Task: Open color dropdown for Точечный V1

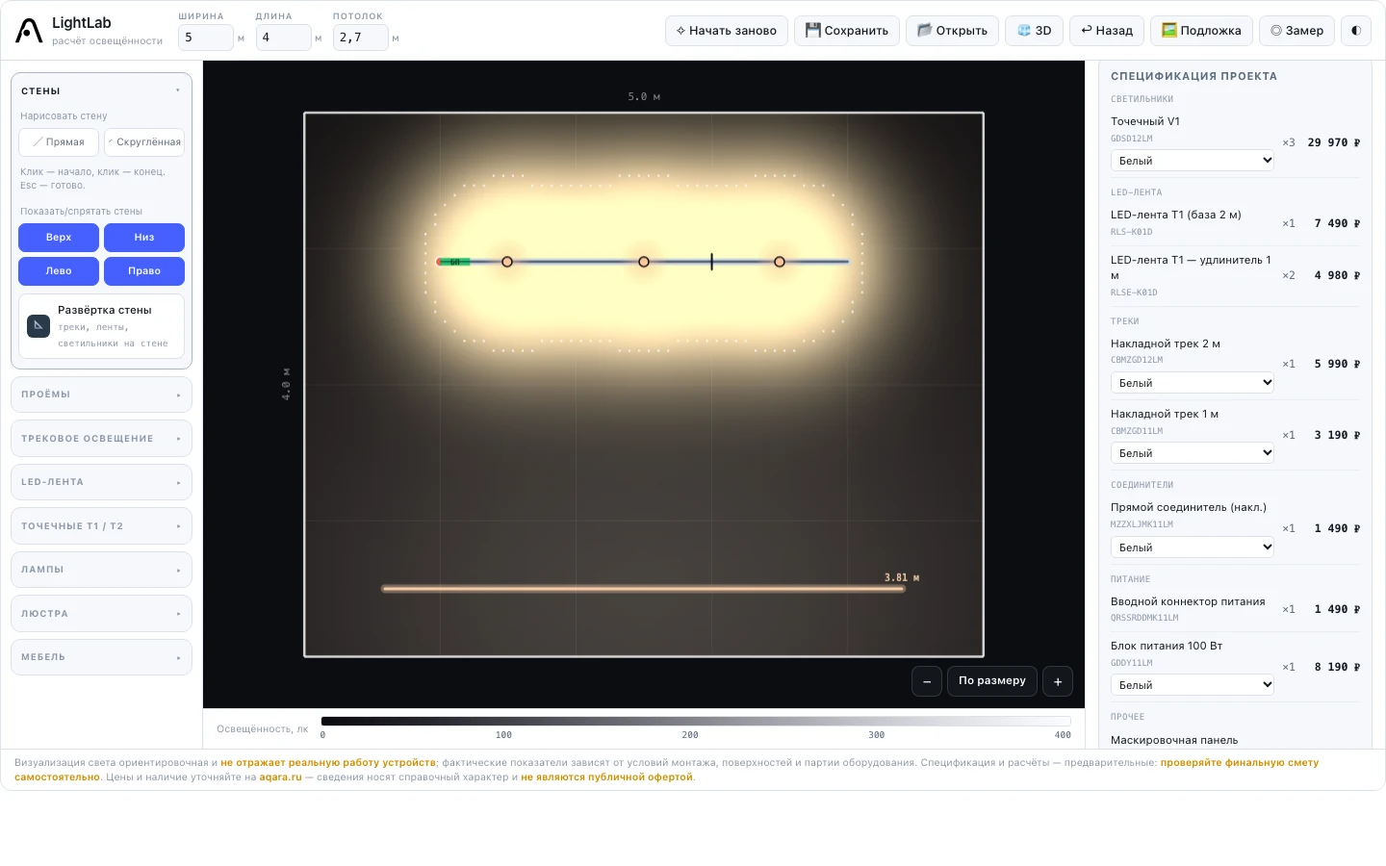Action: (x=1193, y=161)
